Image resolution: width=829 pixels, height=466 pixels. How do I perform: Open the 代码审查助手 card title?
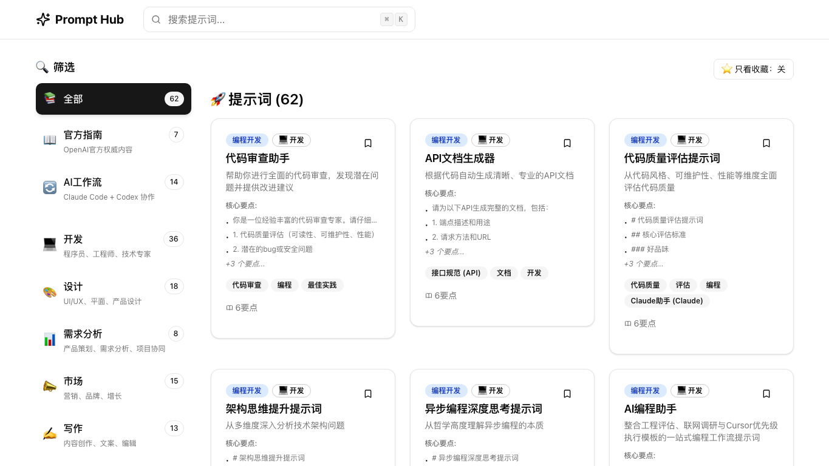pyautogui.click(x=258, y=158)
